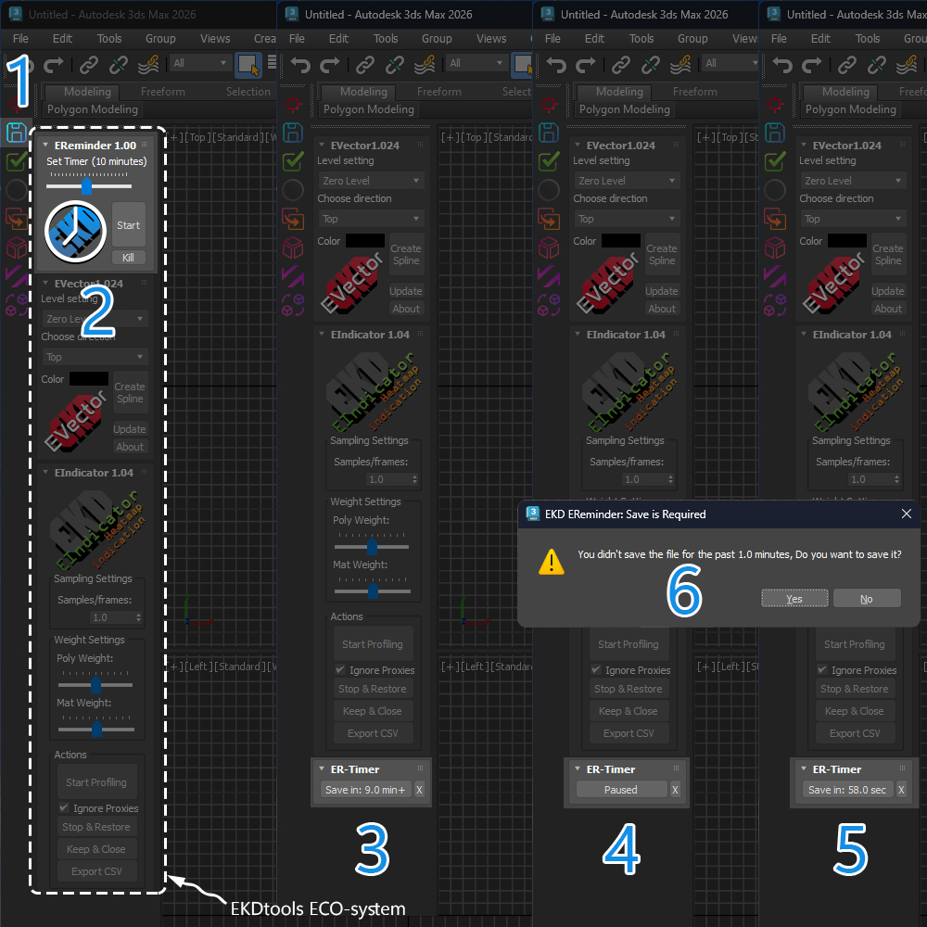Viewport: 927px width, 927px height.
Task: Click the EReminder Start button
Action: tap(128, 224)
